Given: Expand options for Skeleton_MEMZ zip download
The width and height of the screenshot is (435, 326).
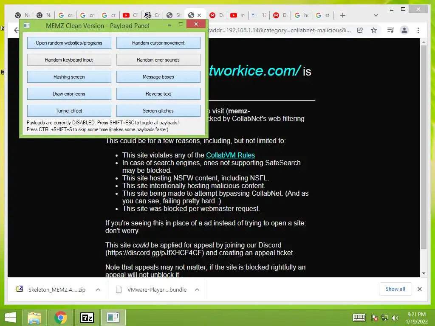Looking at the screenshot, I should (x=98, y=289).
